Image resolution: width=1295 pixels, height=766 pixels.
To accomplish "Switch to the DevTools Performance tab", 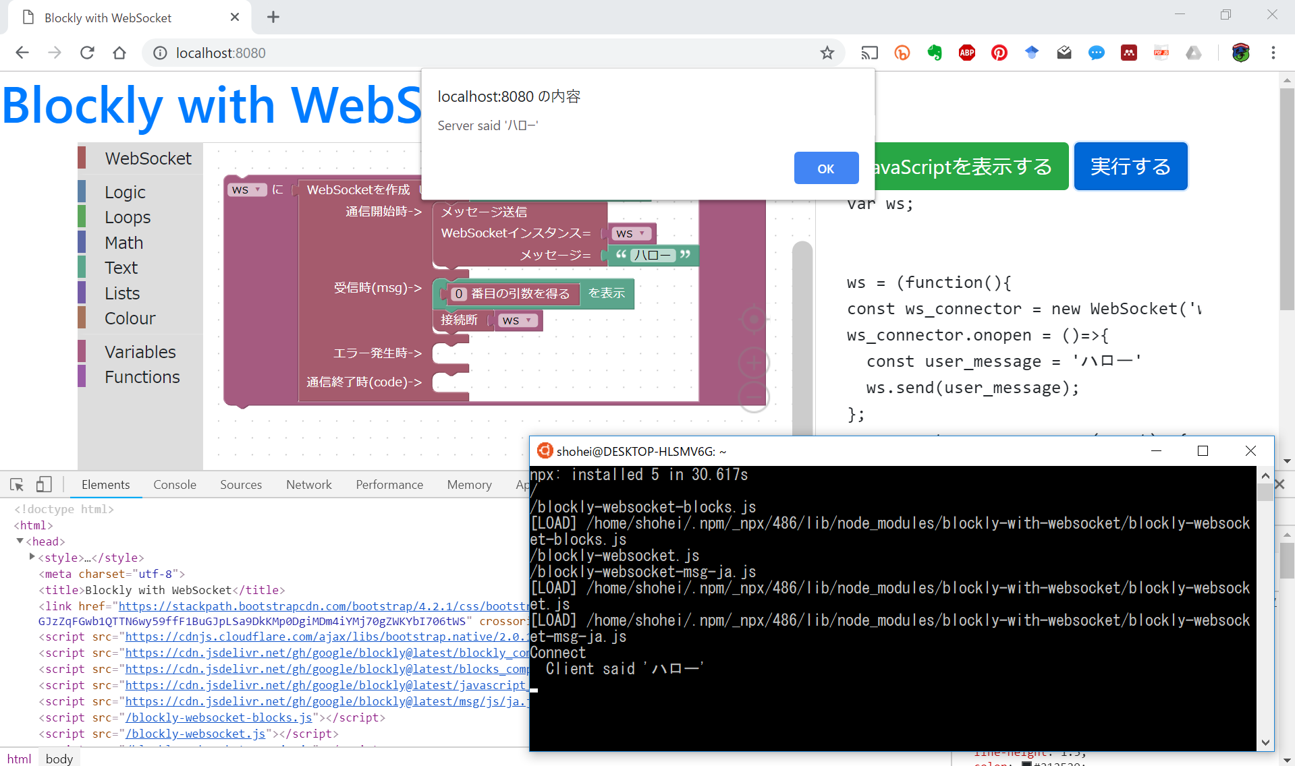I will point(389,484).
